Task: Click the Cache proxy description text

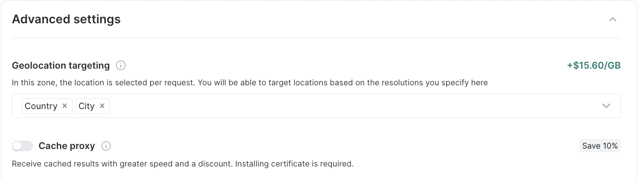Action: [x=183, y=164]
